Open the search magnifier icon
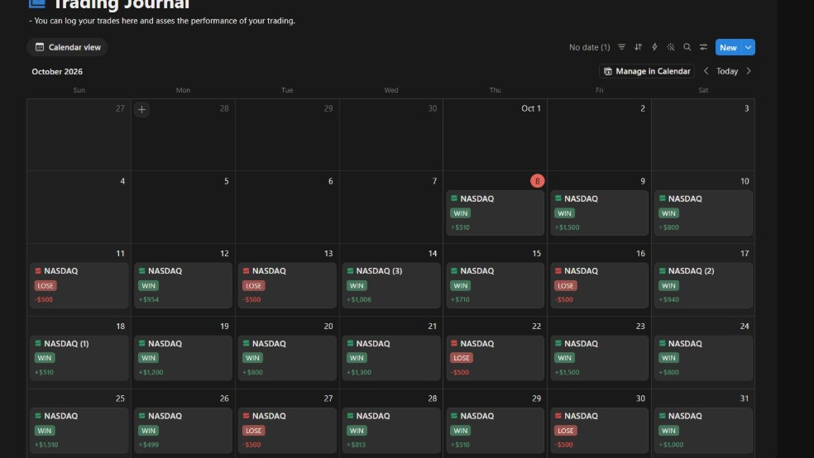This screenshot has width=814, height=458. (687, 47)
